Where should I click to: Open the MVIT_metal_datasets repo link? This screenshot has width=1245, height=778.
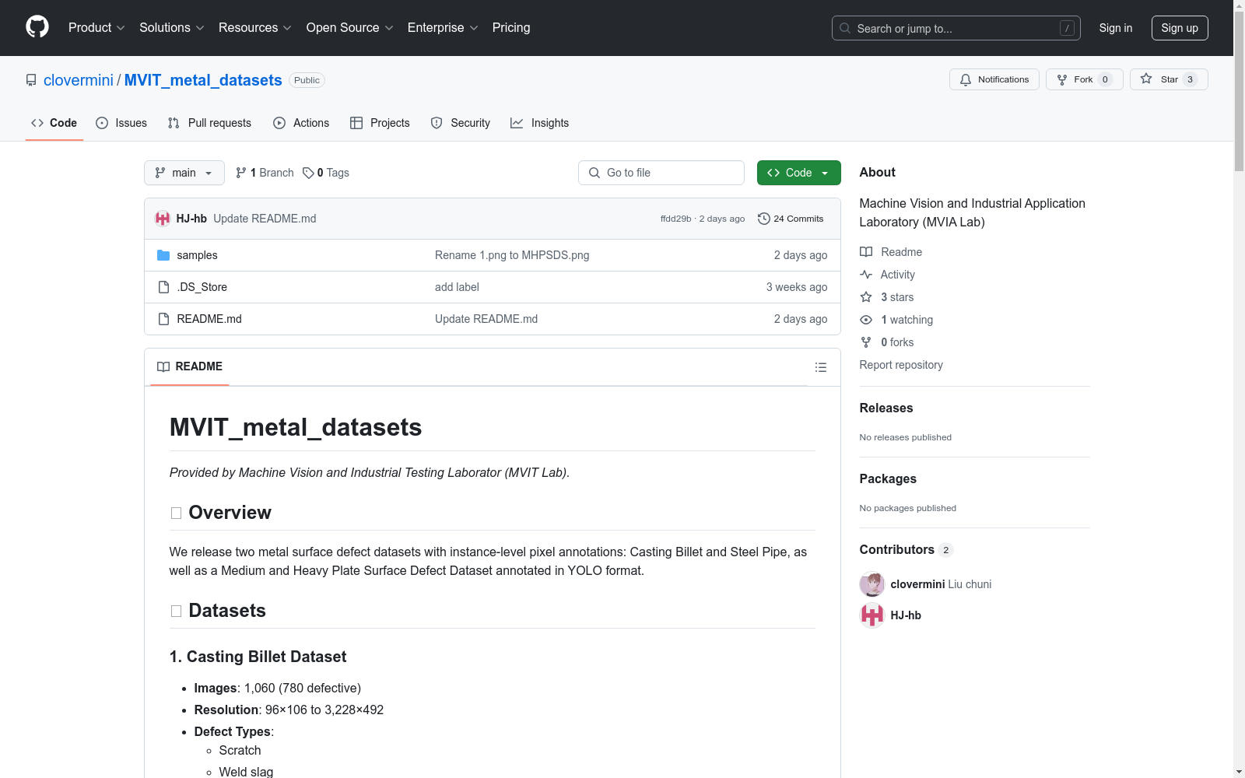click(x=203, y=80)
